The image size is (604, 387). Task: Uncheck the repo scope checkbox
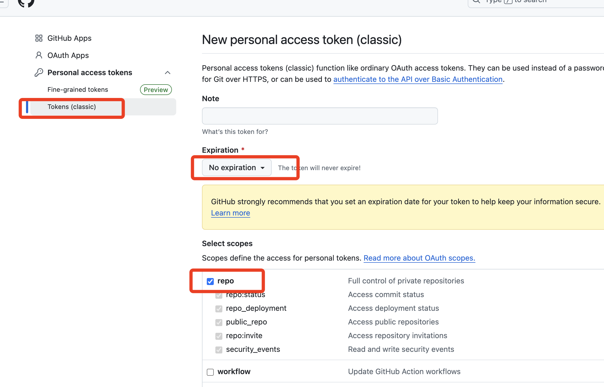(x=210, y=281)
